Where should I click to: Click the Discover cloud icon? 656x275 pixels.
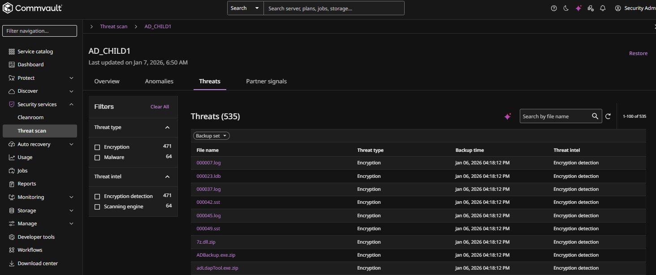tap(12, 91)
